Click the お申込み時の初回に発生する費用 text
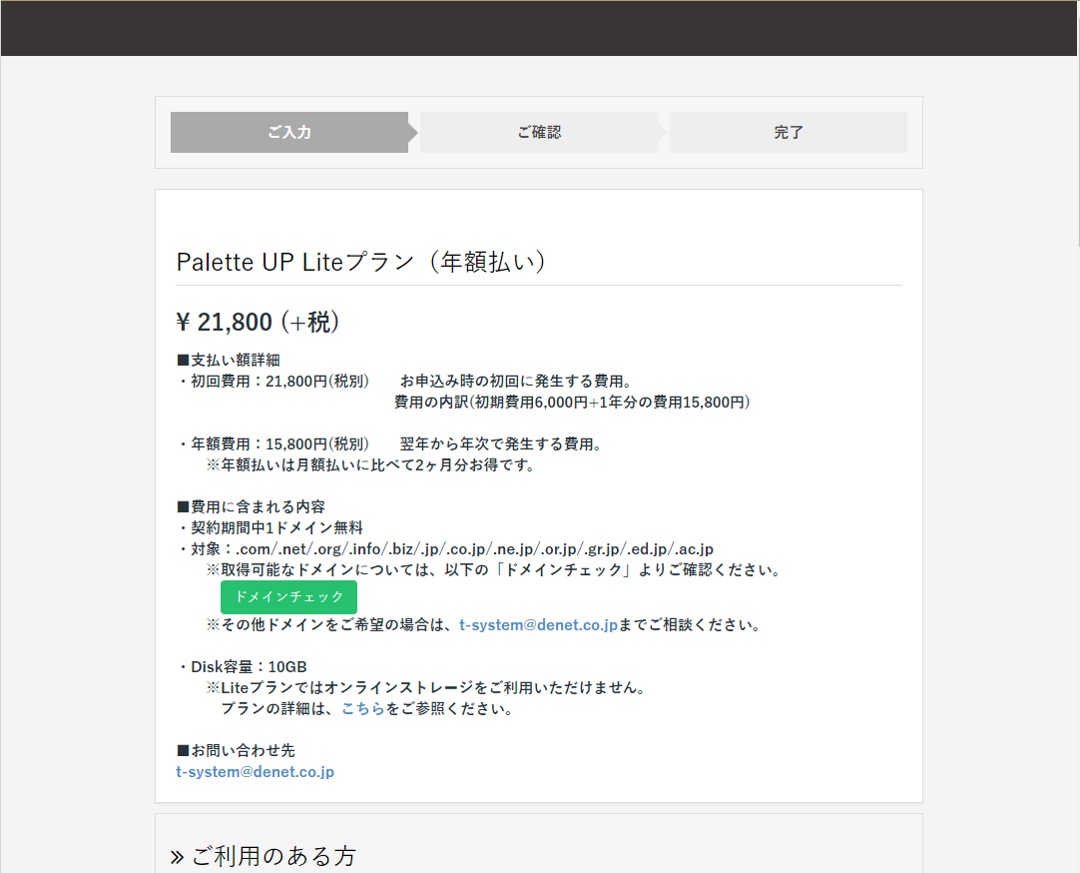 click(x=516, y=381)
